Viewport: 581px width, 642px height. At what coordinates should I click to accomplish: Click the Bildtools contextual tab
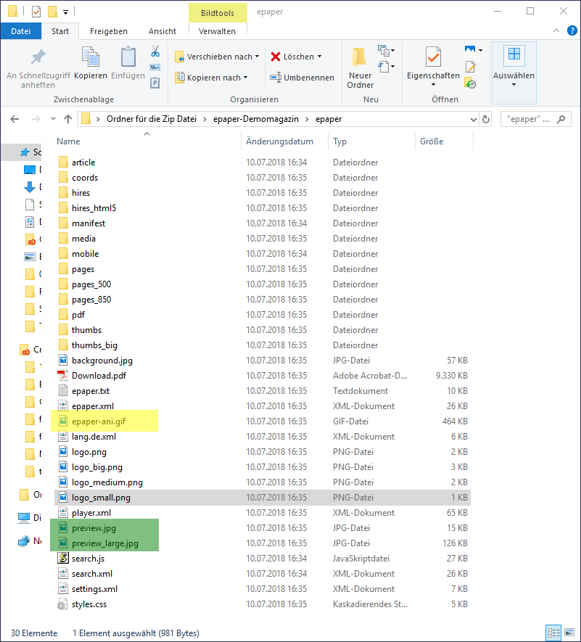[x=218, y=12]
